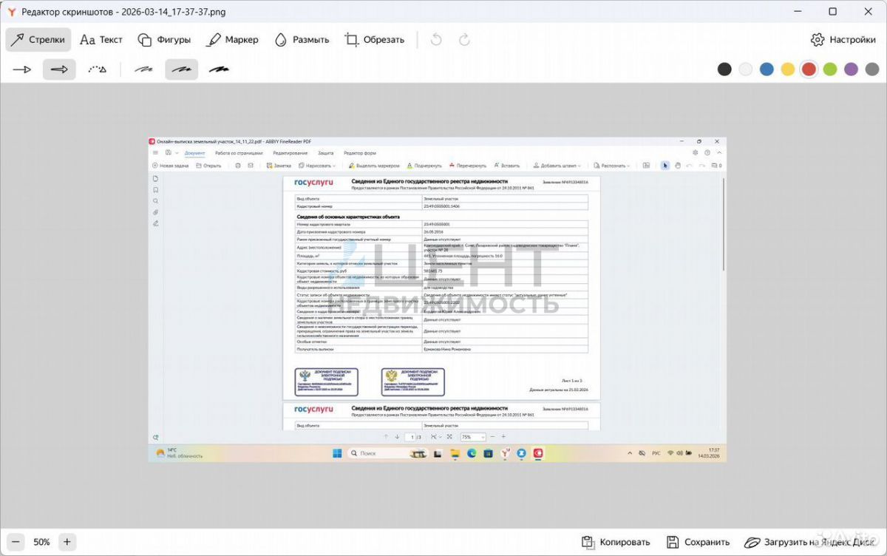Open the Обрезать crop tool
The width and height of the screenshot is (887, 556).
pyautogui.click(x=375, y=40)
